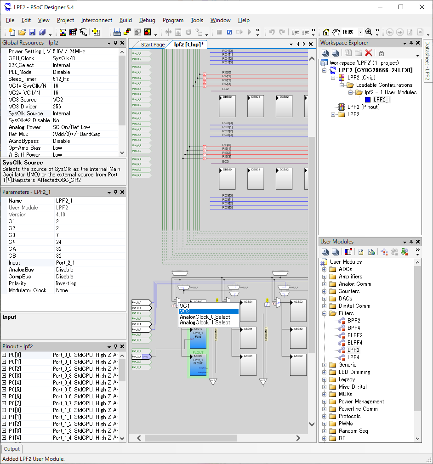Collapse Loadable Configurations tree node

coord(342,85)
